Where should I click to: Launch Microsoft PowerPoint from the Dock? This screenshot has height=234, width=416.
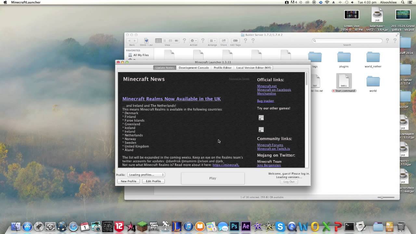338,227
